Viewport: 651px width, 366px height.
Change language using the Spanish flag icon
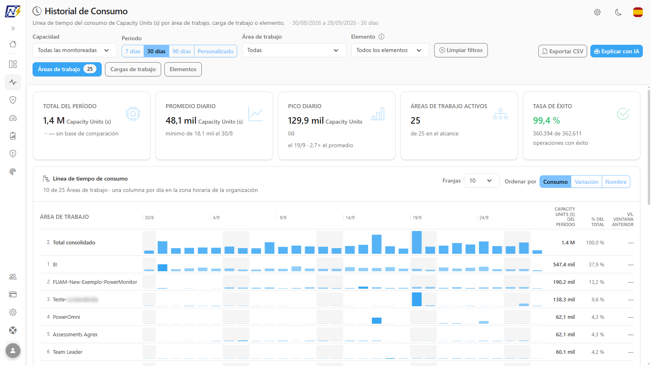pos(638,12)
